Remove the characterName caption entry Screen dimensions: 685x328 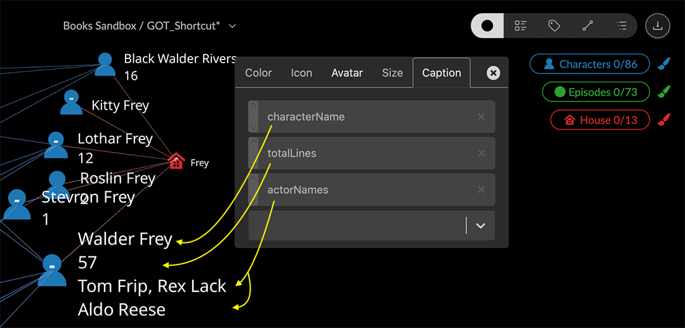click(481, 117)
